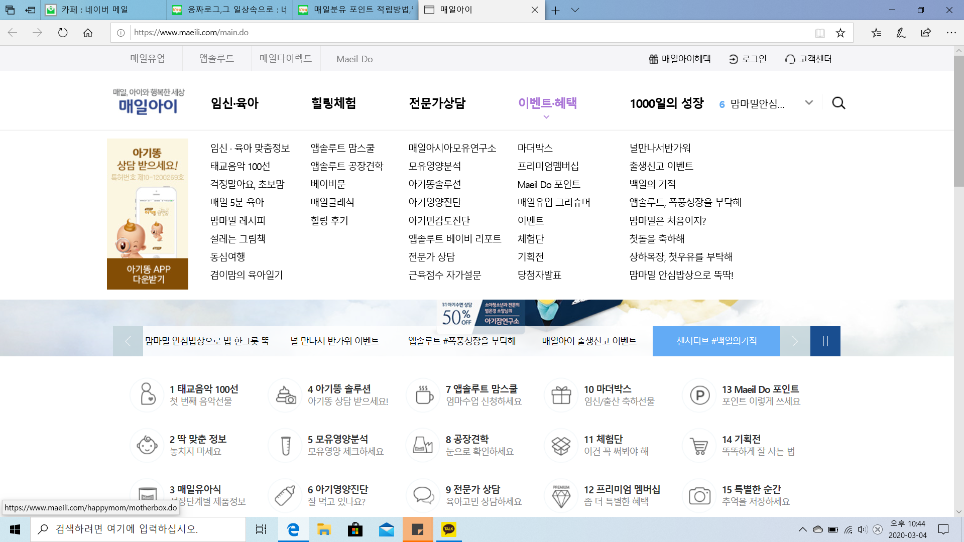
Task: Click the 공장견학 factory icon
Action: pos(423,445)
